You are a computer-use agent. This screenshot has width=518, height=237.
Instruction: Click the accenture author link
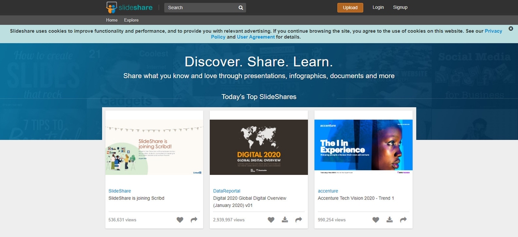[x=328, y=191]
